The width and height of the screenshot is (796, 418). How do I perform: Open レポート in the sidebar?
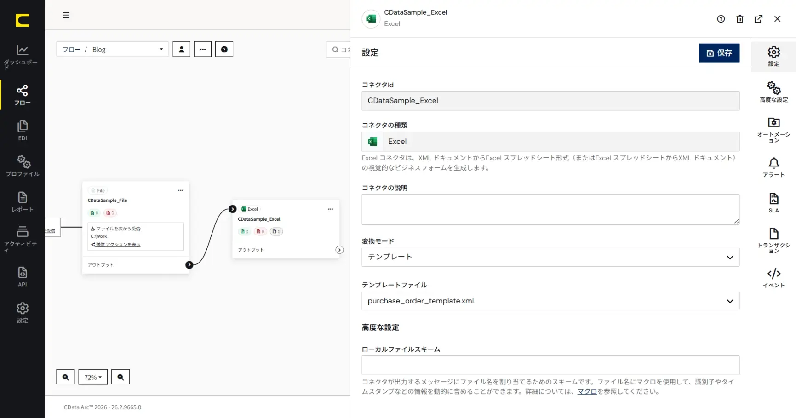[22, 202]
